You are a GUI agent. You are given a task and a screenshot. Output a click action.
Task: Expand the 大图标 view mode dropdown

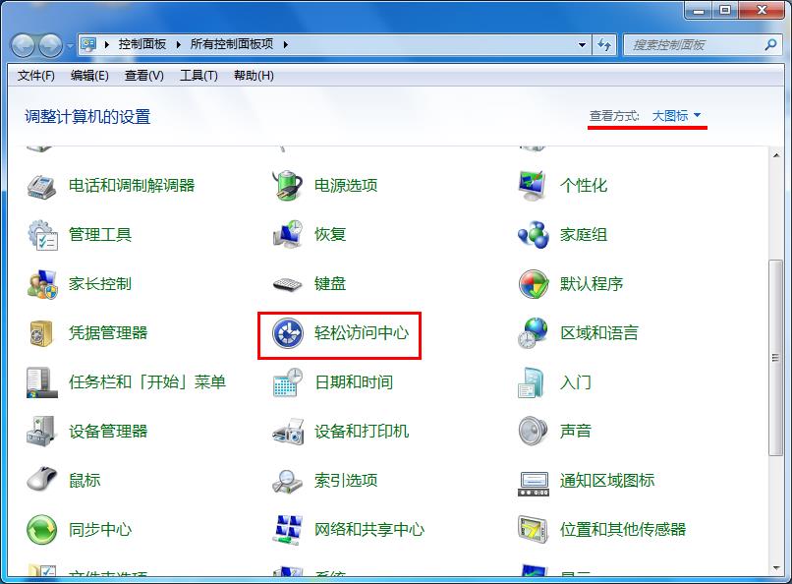coord(676,116)
